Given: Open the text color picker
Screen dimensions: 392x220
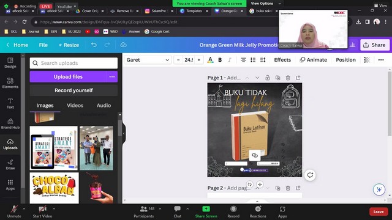Looking at the screenshot, I should coord(211,60).
